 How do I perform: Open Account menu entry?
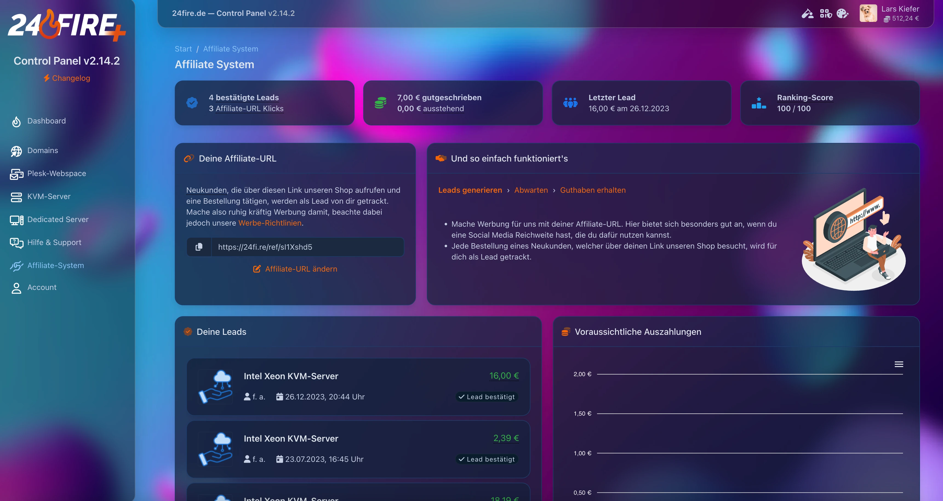click(42, 287)
